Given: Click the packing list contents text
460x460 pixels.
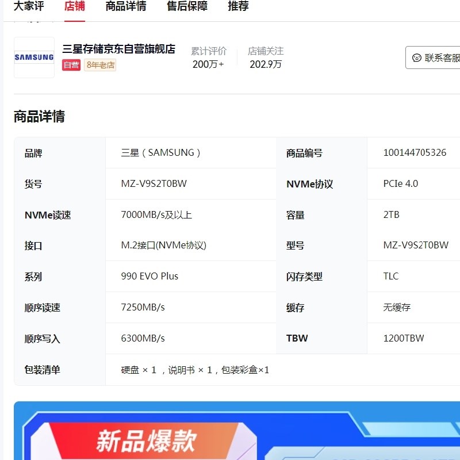Looking at the screenshot, I should (195, 370).
